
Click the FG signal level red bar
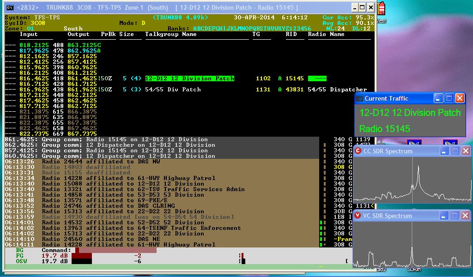point(83,256)
